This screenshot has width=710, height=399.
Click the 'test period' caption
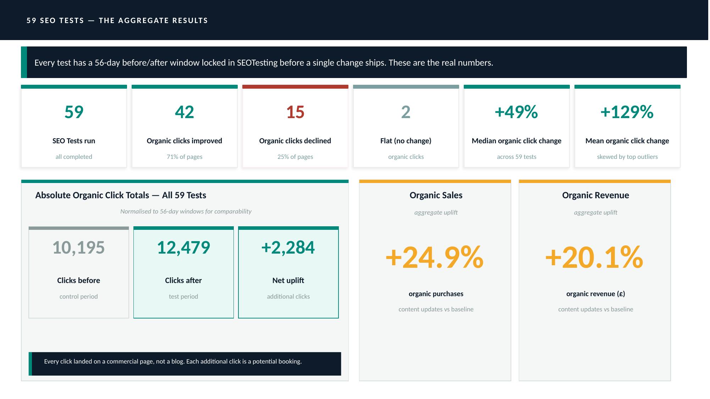(183, 297)
